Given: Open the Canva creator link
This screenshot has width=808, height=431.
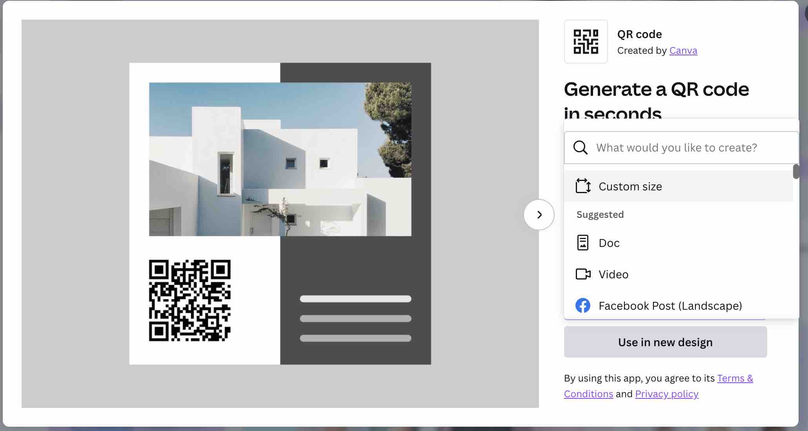Looking at the screenshot, I should pos(683,51).
